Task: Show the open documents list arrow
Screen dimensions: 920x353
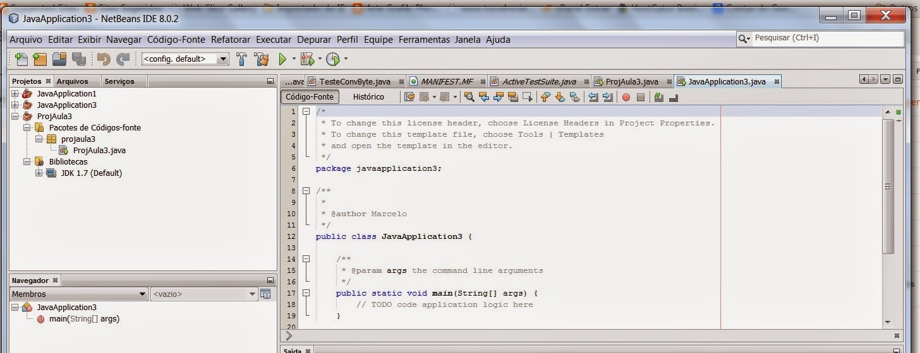Action: (x=885, y=79)
